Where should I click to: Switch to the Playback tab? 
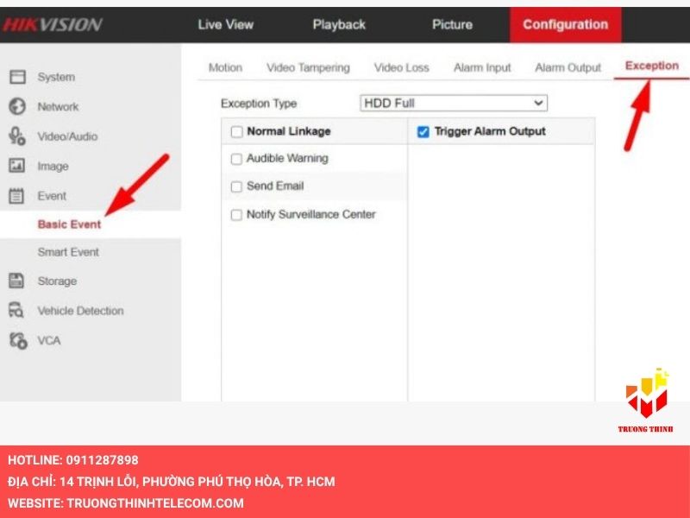[x=339, y=25]
